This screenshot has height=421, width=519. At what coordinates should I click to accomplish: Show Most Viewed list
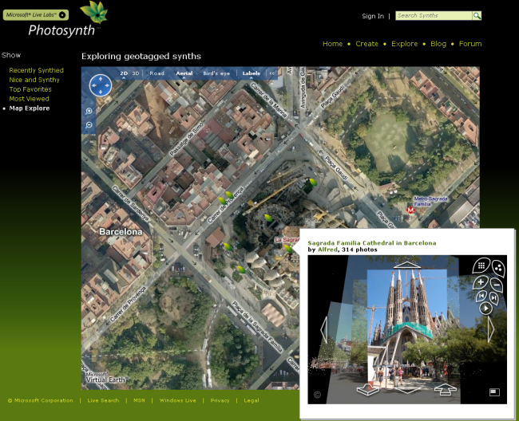point(29,99)
